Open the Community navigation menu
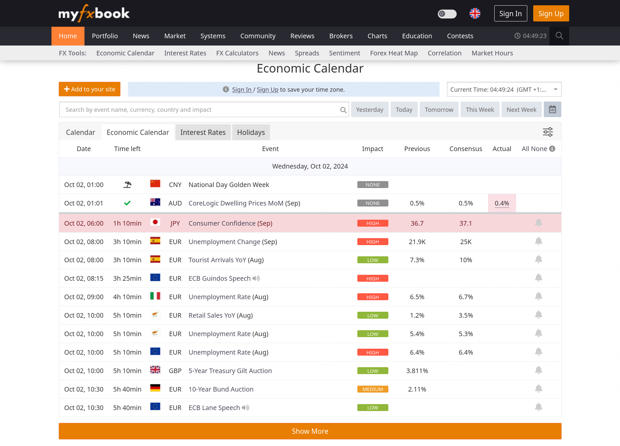Screen dimensions: 620x446 point(258,36)
